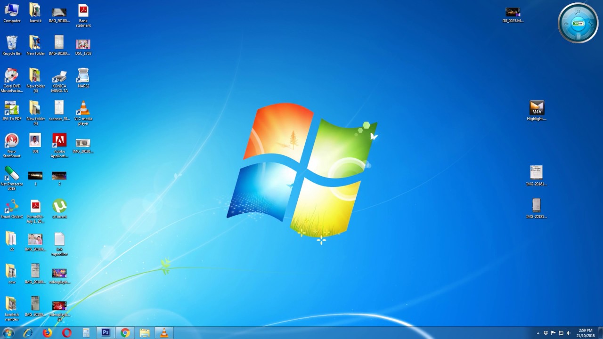Switch to VLC on the taskbar
This screenshot has width=603, height=339.
(x=164, y=333)
